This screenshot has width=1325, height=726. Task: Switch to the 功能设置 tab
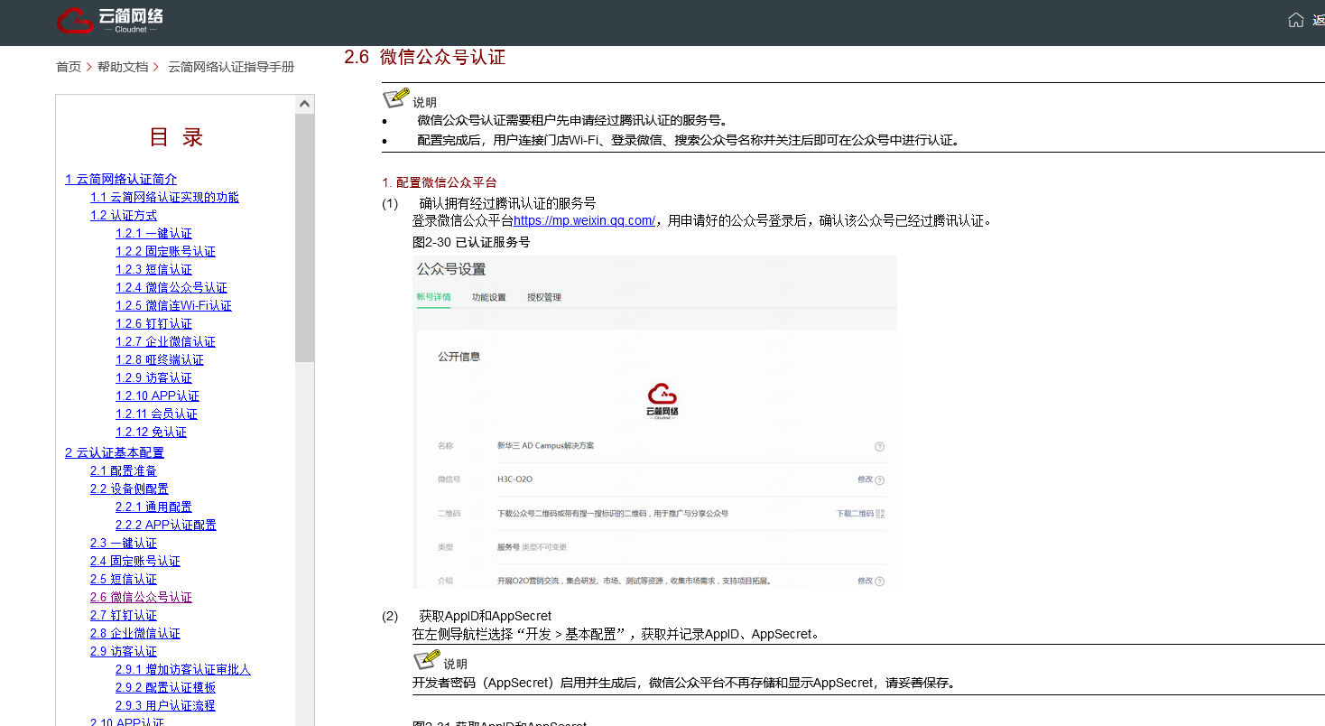click(489, 297)
